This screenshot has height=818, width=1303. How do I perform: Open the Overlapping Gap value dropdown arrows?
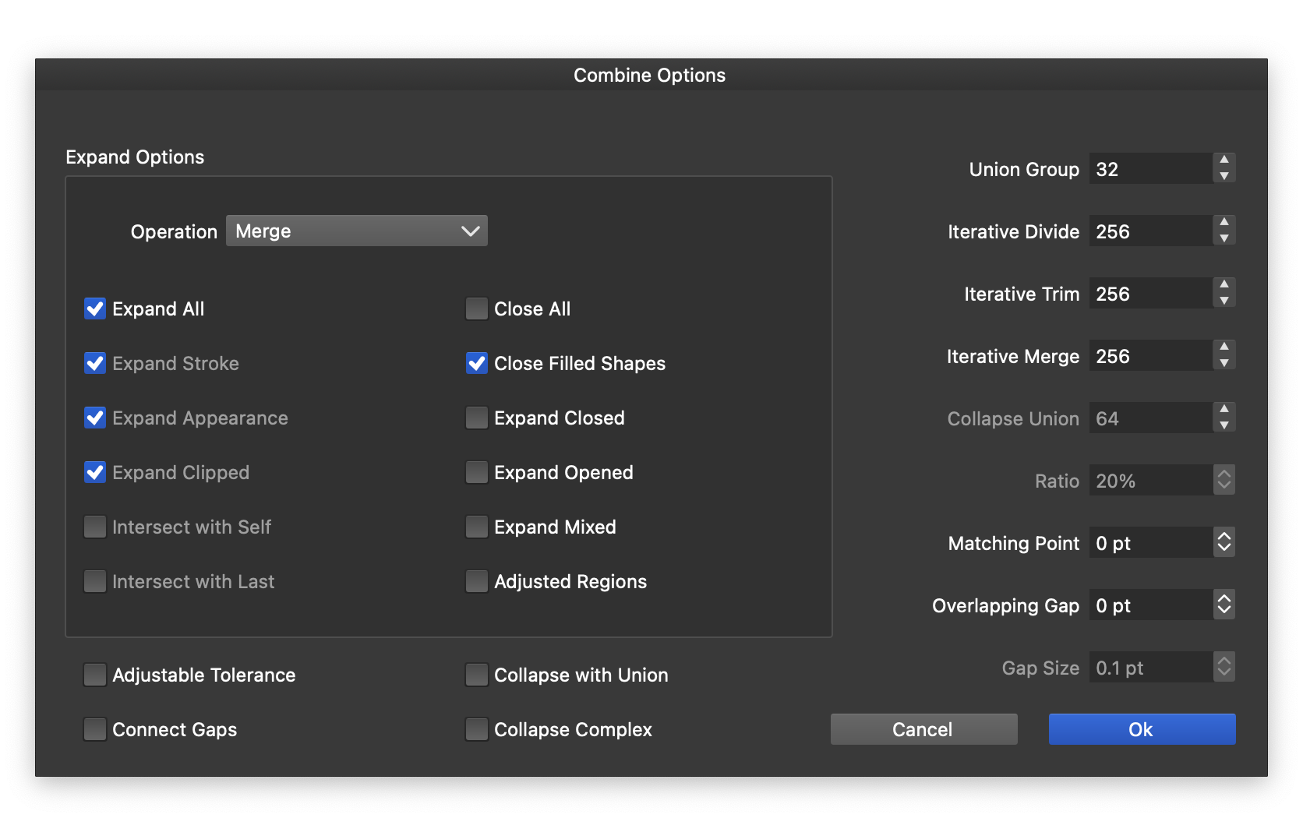(x=1224, y=605)
